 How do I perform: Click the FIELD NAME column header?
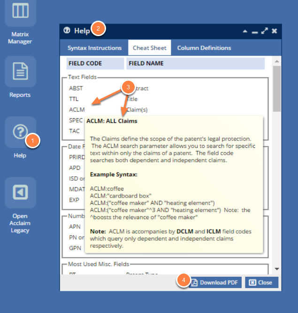tap(195, 63)
